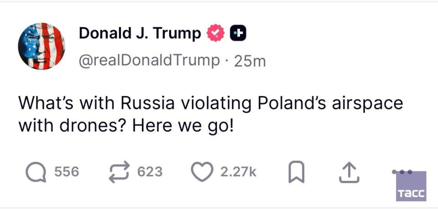This screenshot has height=210, width=438.
Task: Click the post's first line about airspace
Action: (210, 103)
